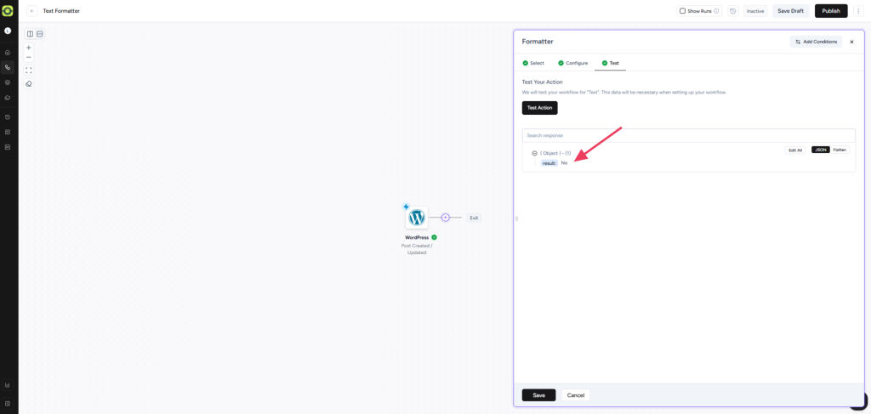Switch to the Configure tab
The image size is (871, 414).
click(572, 63)
